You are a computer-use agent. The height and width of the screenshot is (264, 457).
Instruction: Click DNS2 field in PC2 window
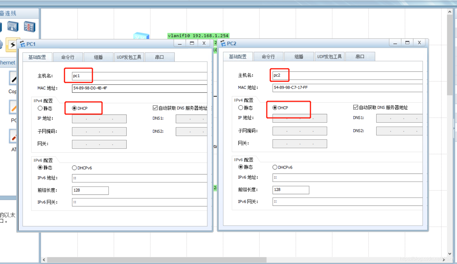click(399, 131)
